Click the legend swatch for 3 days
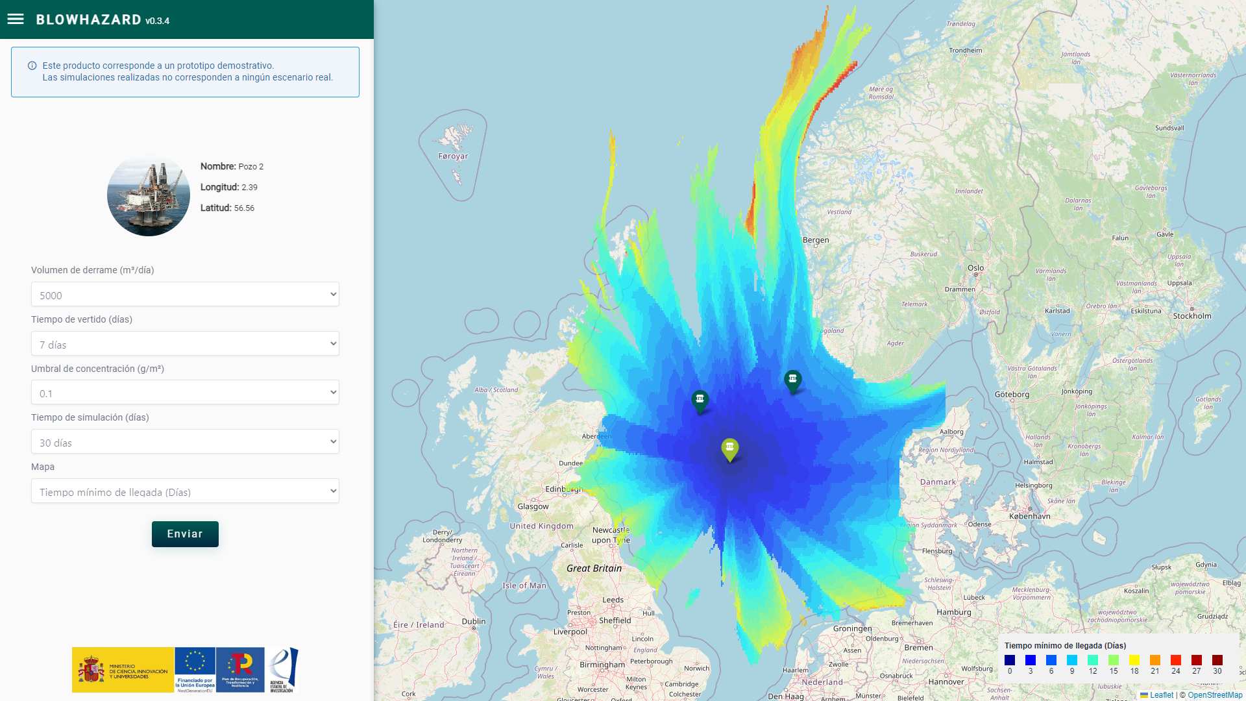 click(x=1031, y=660)
